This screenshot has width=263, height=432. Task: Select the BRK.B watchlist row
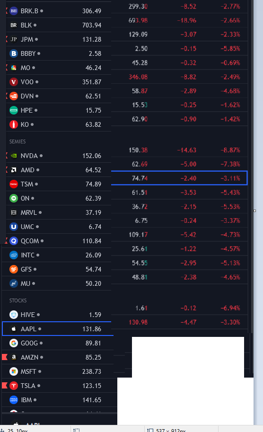58,11
